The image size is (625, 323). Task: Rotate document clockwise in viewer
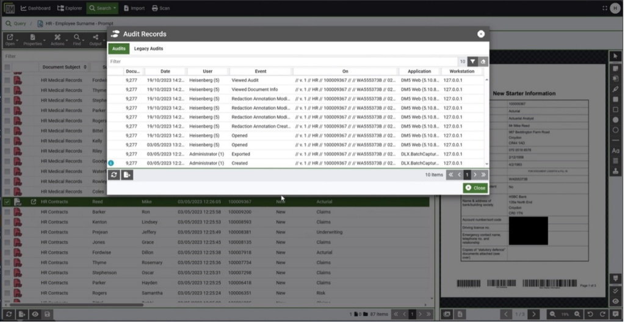coord(602,314)
